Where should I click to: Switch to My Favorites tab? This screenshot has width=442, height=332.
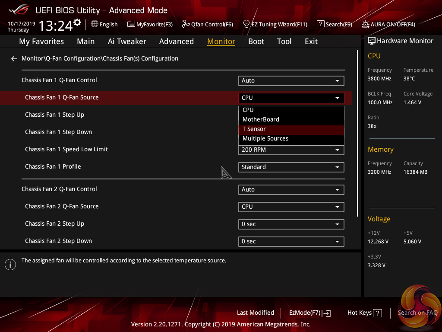click(x=41, y=41)
